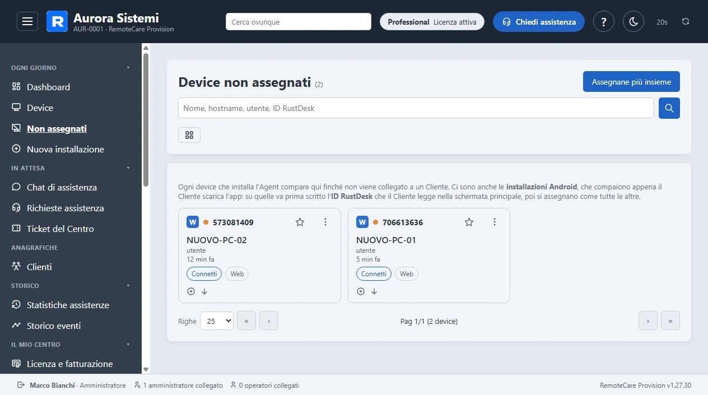
Task: Open the help question mark icon
Action: [x=604, y=22]
